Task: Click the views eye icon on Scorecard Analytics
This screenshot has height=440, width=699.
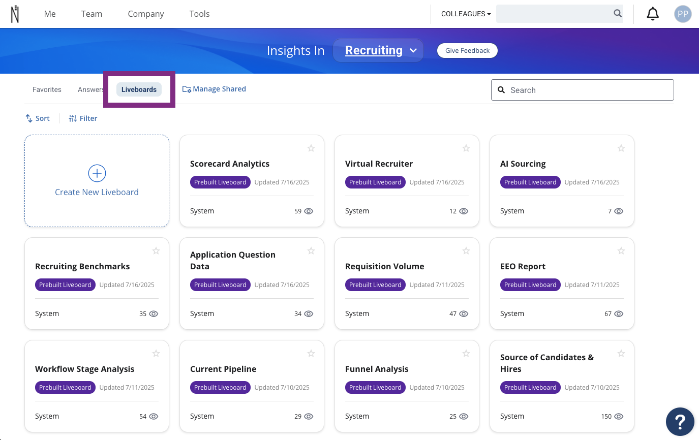Action: [x=309, y=211]
